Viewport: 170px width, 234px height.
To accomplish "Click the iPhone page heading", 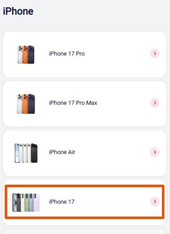I will [18, 11].
